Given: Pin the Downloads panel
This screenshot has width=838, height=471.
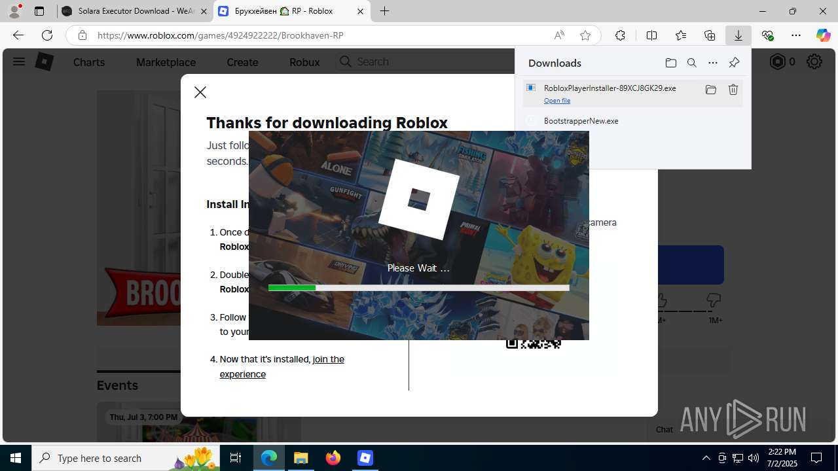Looking at the screenshot, I should (734, 63).
